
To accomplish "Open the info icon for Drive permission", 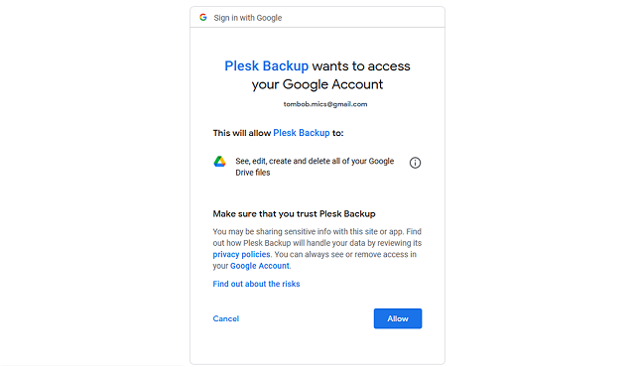I will point(415,163).
